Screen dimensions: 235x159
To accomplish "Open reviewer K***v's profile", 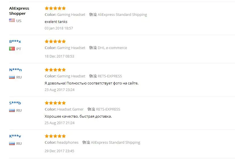I will [15, 136].
